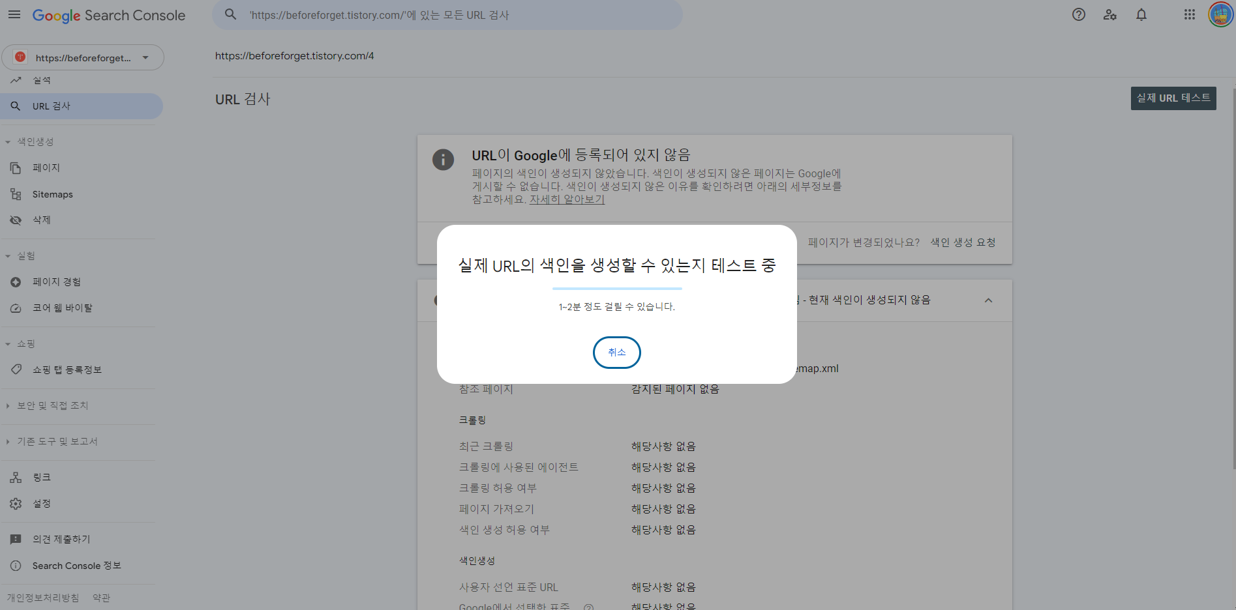This screenshot has height=610, width=1236.
Task: Open the 쇼핑 탭 등록정보 menu item
Action: 82,370
